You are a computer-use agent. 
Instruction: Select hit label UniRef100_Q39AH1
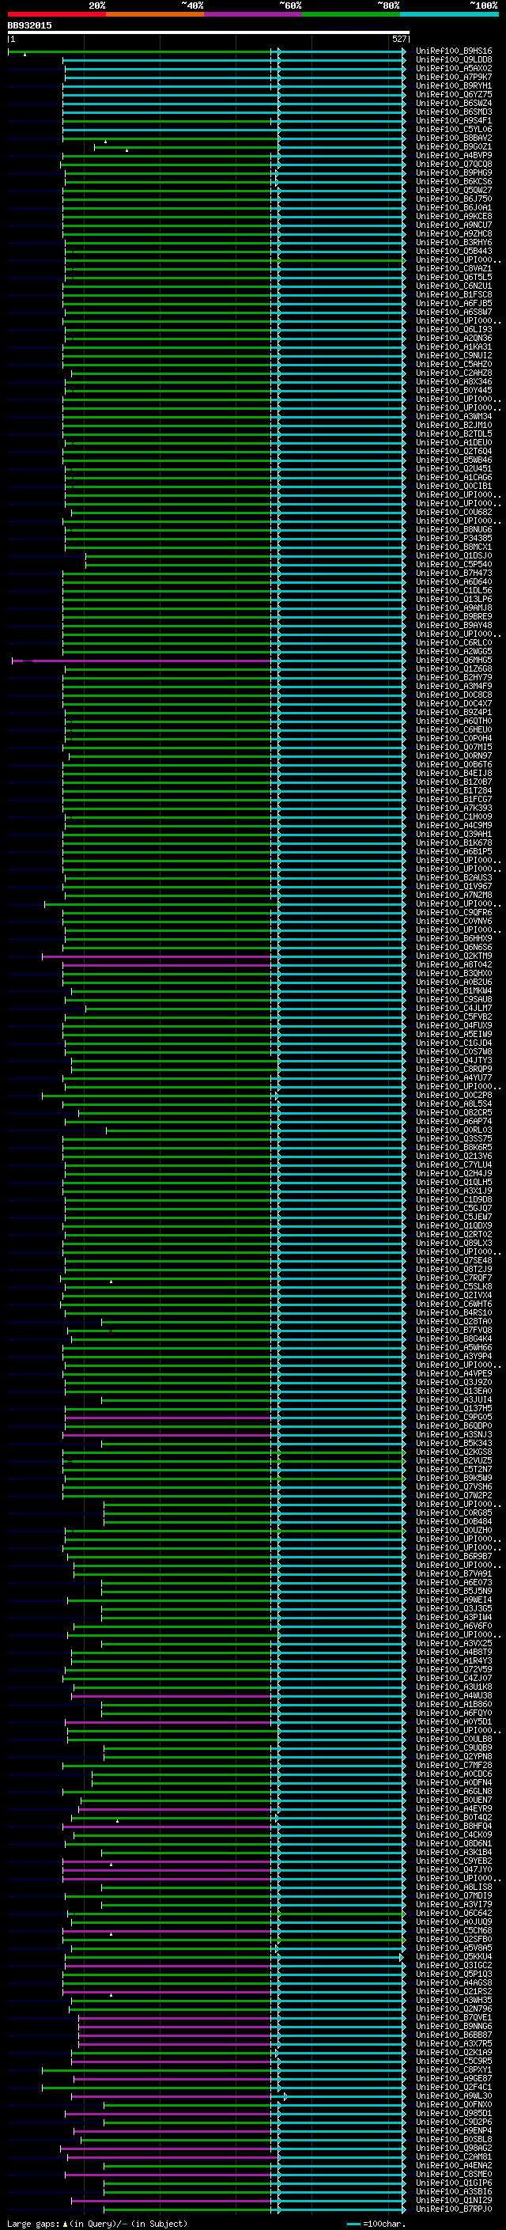pos(454,835)
